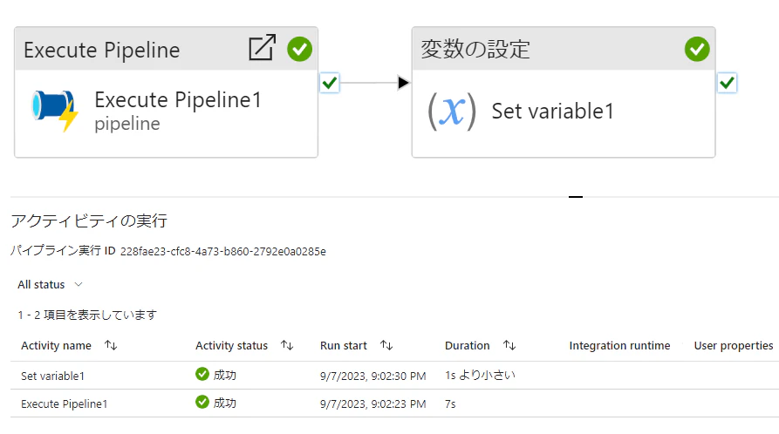Click the 変数の設定 green success checkmark
This screenshot has width=779, height=434.
tap(697, 49)
